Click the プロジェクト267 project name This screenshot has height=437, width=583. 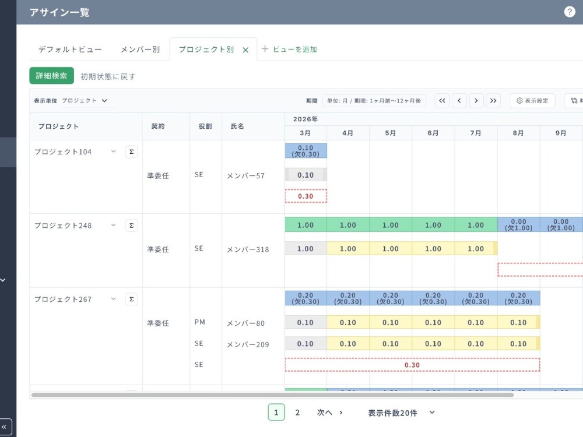coord(63,299)
